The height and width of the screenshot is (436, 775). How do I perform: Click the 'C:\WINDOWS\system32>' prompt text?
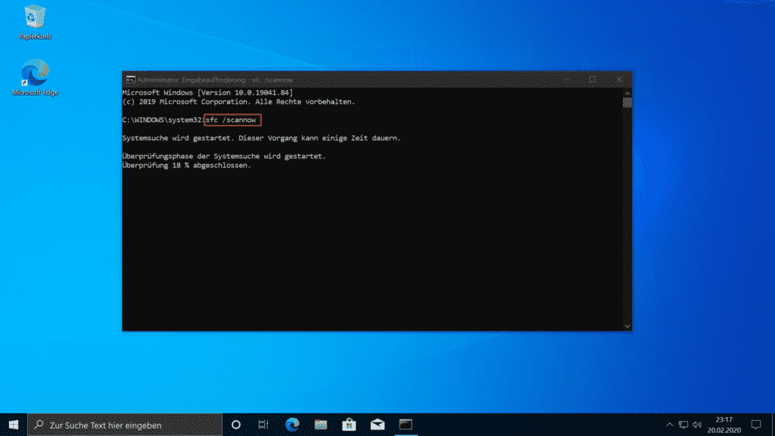163,120
